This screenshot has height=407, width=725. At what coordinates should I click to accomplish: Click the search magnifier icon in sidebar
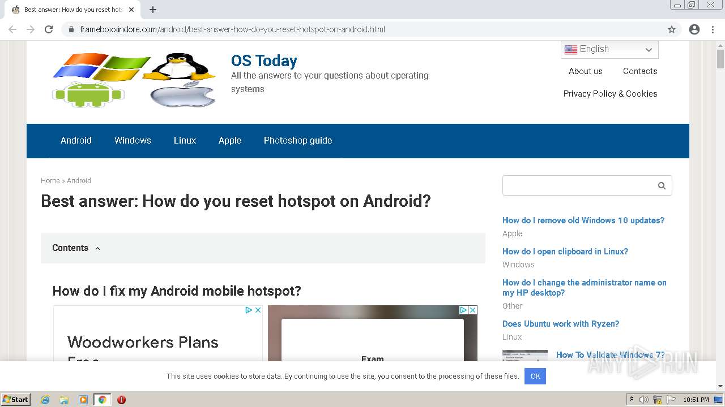(x=662, y=185)
